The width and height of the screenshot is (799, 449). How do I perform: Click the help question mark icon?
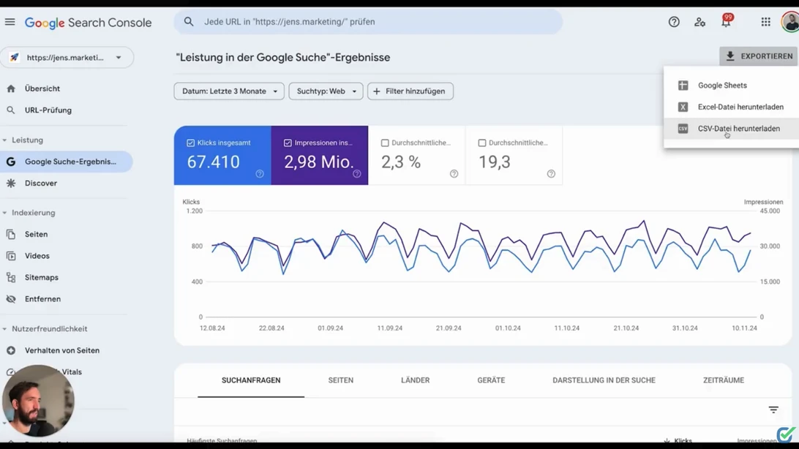click(674, 22)
